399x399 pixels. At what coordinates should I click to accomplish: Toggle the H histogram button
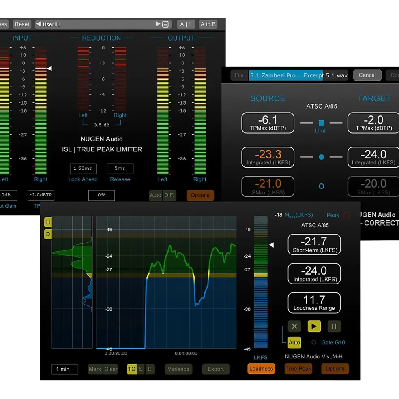point(48,222)
